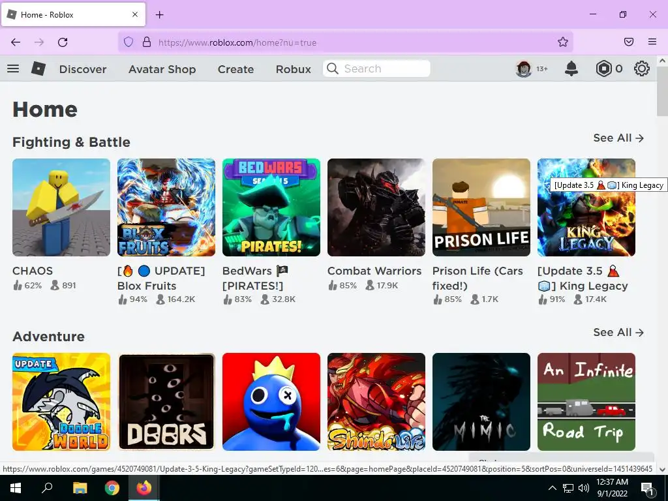Open a new browser tab

(159, 15)
